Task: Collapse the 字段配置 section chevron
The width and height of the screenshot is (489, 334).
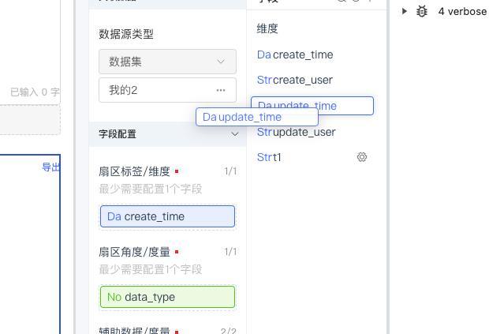Action: pos(234,134)
